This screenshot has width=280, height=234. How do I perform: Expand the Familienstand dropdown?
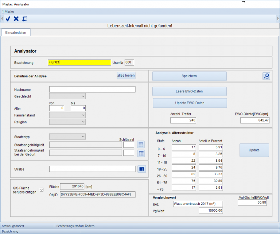pyautogui.click(x=67, y=115)
